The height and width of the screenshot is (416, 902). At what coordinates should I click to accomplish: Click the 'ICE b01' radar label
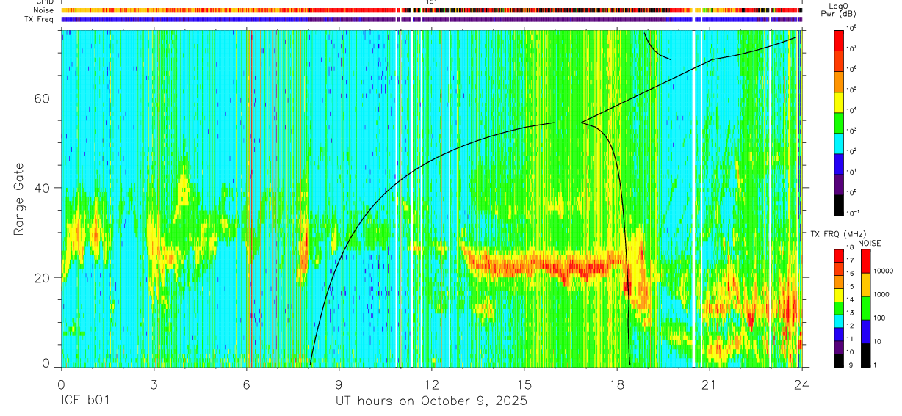click(x=84, y=401)
